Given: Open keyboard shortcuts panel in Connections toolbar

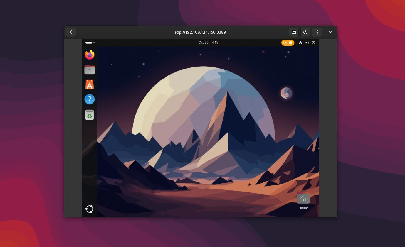Looking at the screenshot, I should [293, 32].
